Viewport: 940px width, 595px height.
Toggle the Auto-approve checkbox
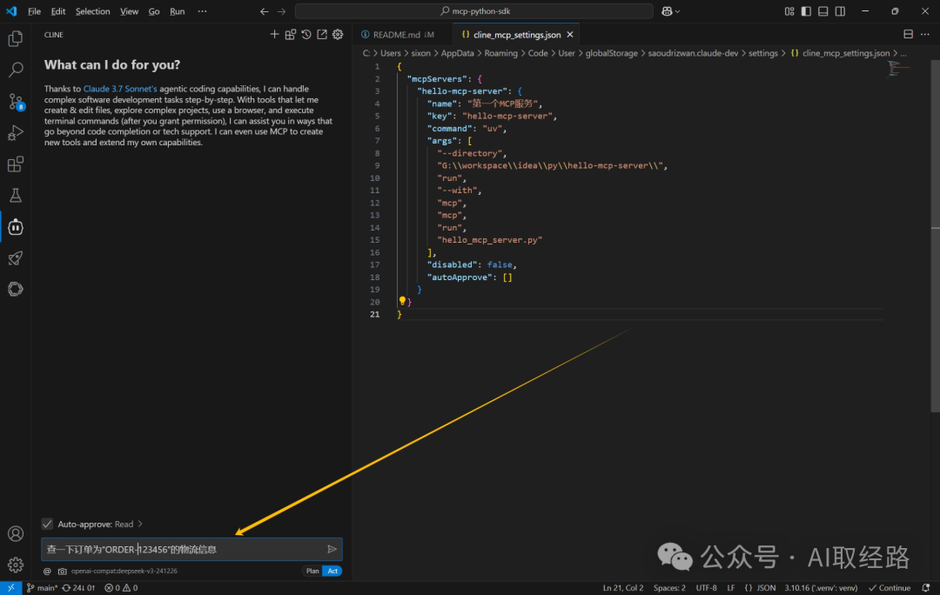tap(47, 524)
